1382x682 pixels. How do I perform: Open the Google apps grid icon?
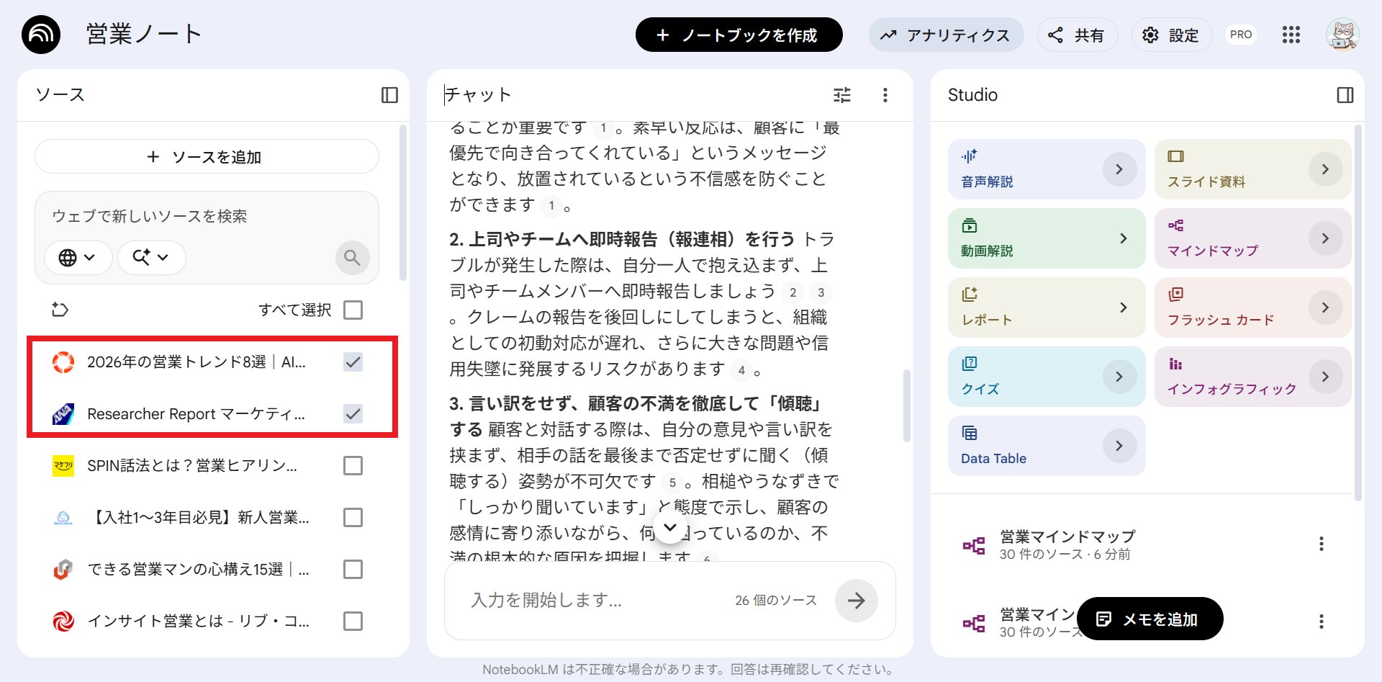[1291, 35]
